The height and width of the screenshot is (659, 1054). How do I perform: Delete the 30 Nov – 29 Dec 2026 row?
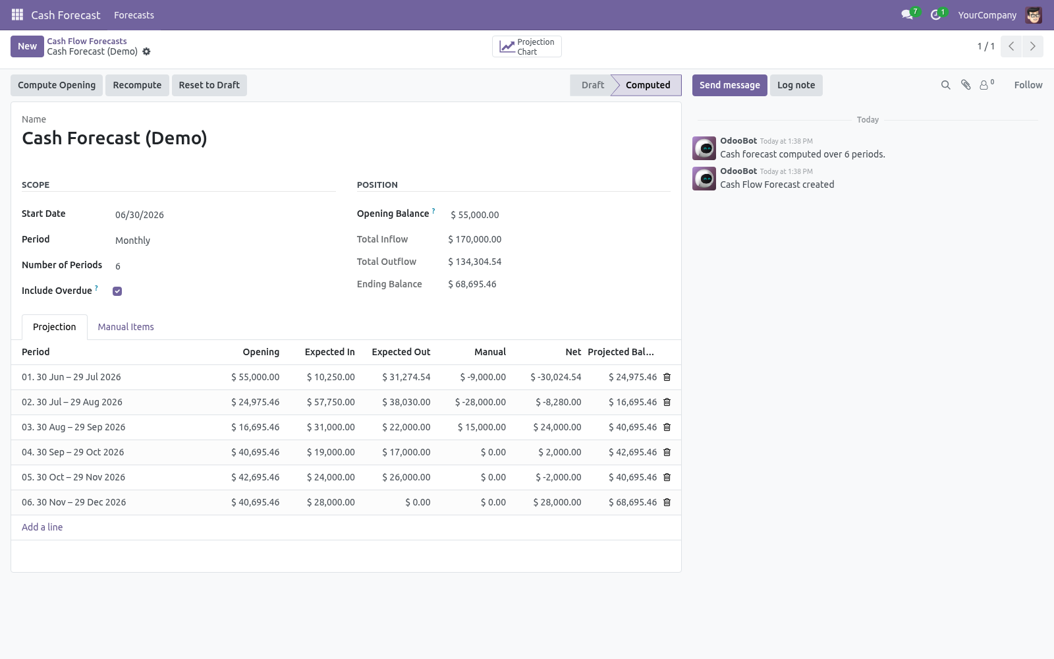tap(667, 502)
